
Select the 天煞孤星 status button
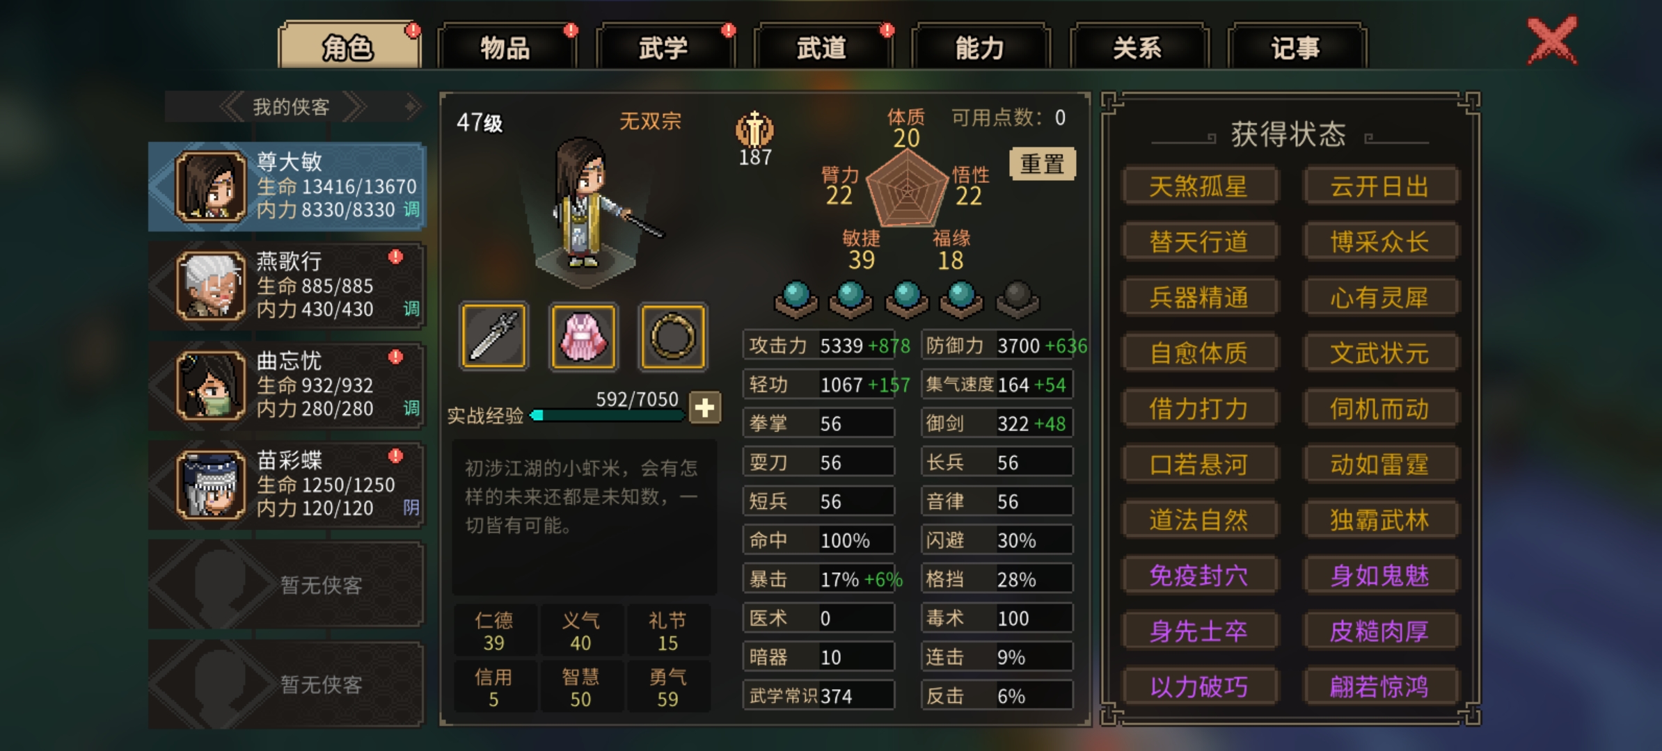pos(1198,186)
